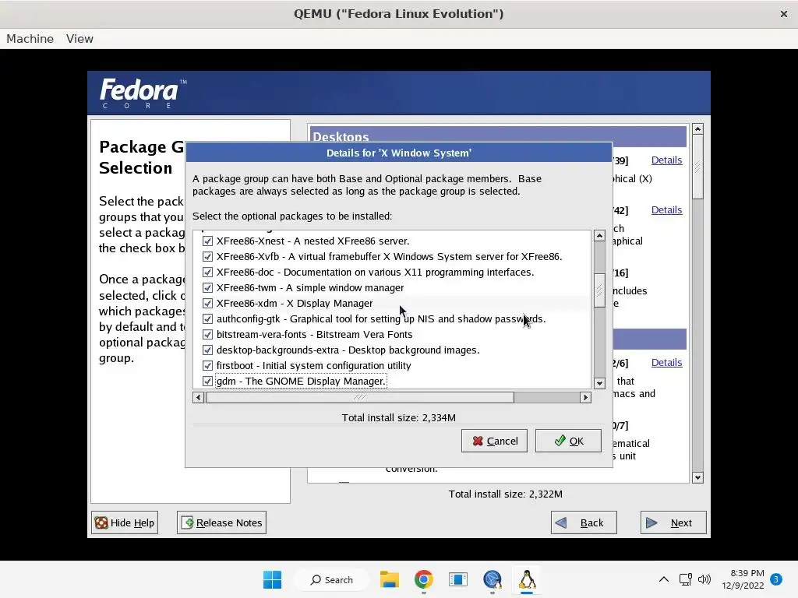Click the 'Total install size: 2,322M' text
This screenshot has height=598, width=798.
coord(505,494)
